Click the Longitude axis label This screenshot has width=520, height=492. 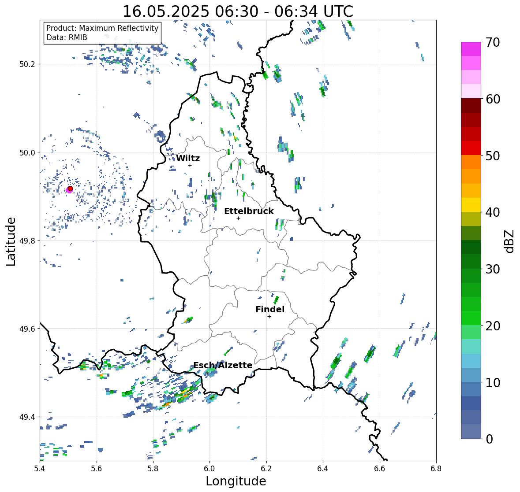coord(236,481)
